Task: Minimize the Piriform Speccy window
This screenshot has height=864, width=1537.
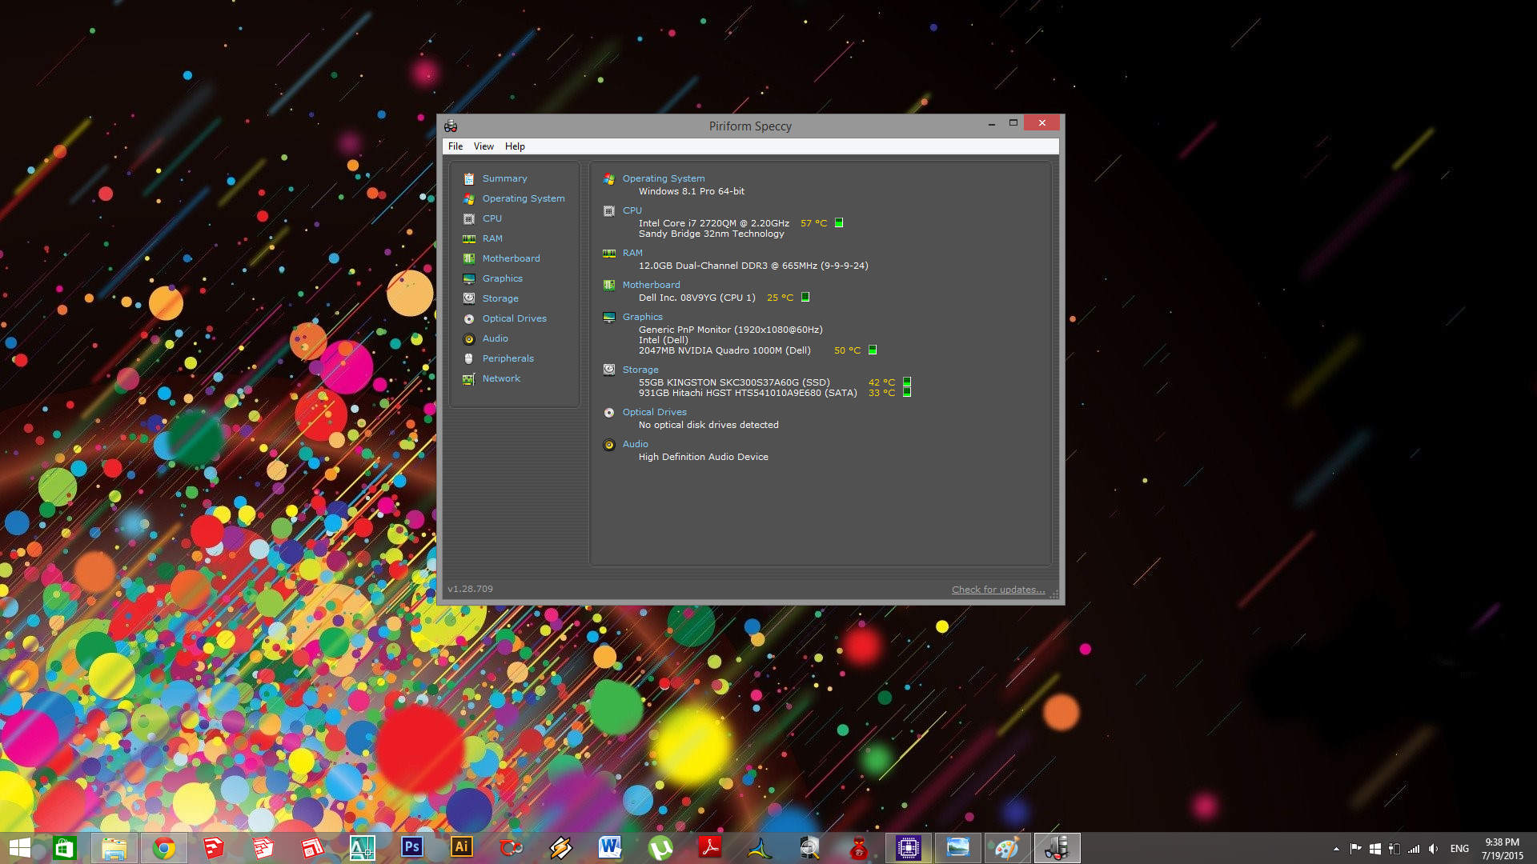Action: (x=991, y=123)
